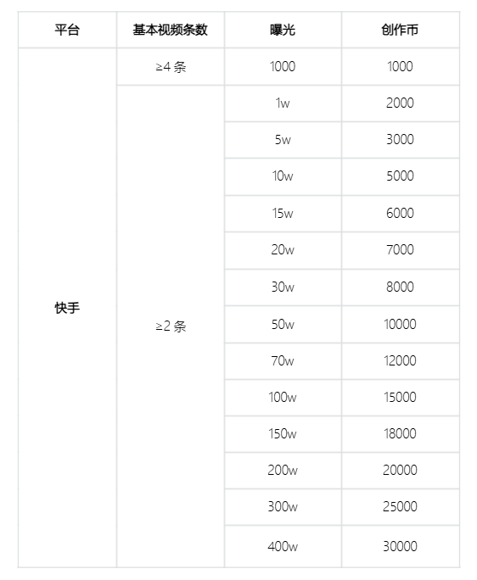Screen dimensions: 477x580
Task: Click the 18000 creation coin cell
Action: tap(400, 434)
